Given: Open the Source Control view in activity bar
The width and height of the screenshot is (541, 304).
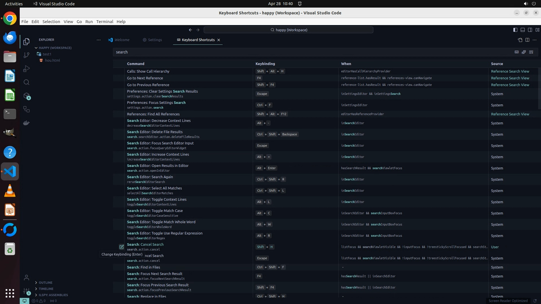Looking at the screenshot, I should (26, 55).
